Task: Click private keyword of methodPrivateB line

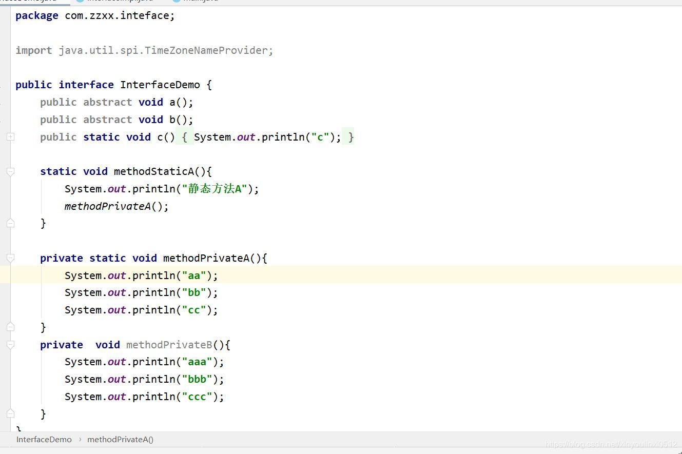Action: click(x=62, y=345)
